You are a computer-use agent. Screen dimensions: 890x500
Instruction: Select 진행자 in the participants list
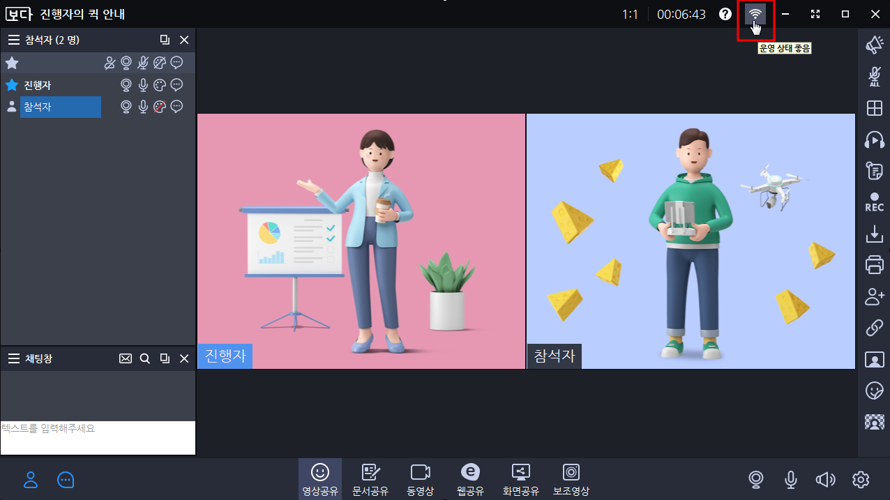38,85
